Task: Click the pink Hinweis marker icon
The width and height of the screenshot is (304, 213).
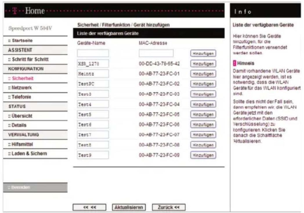Action: click(x=234, y=63)
